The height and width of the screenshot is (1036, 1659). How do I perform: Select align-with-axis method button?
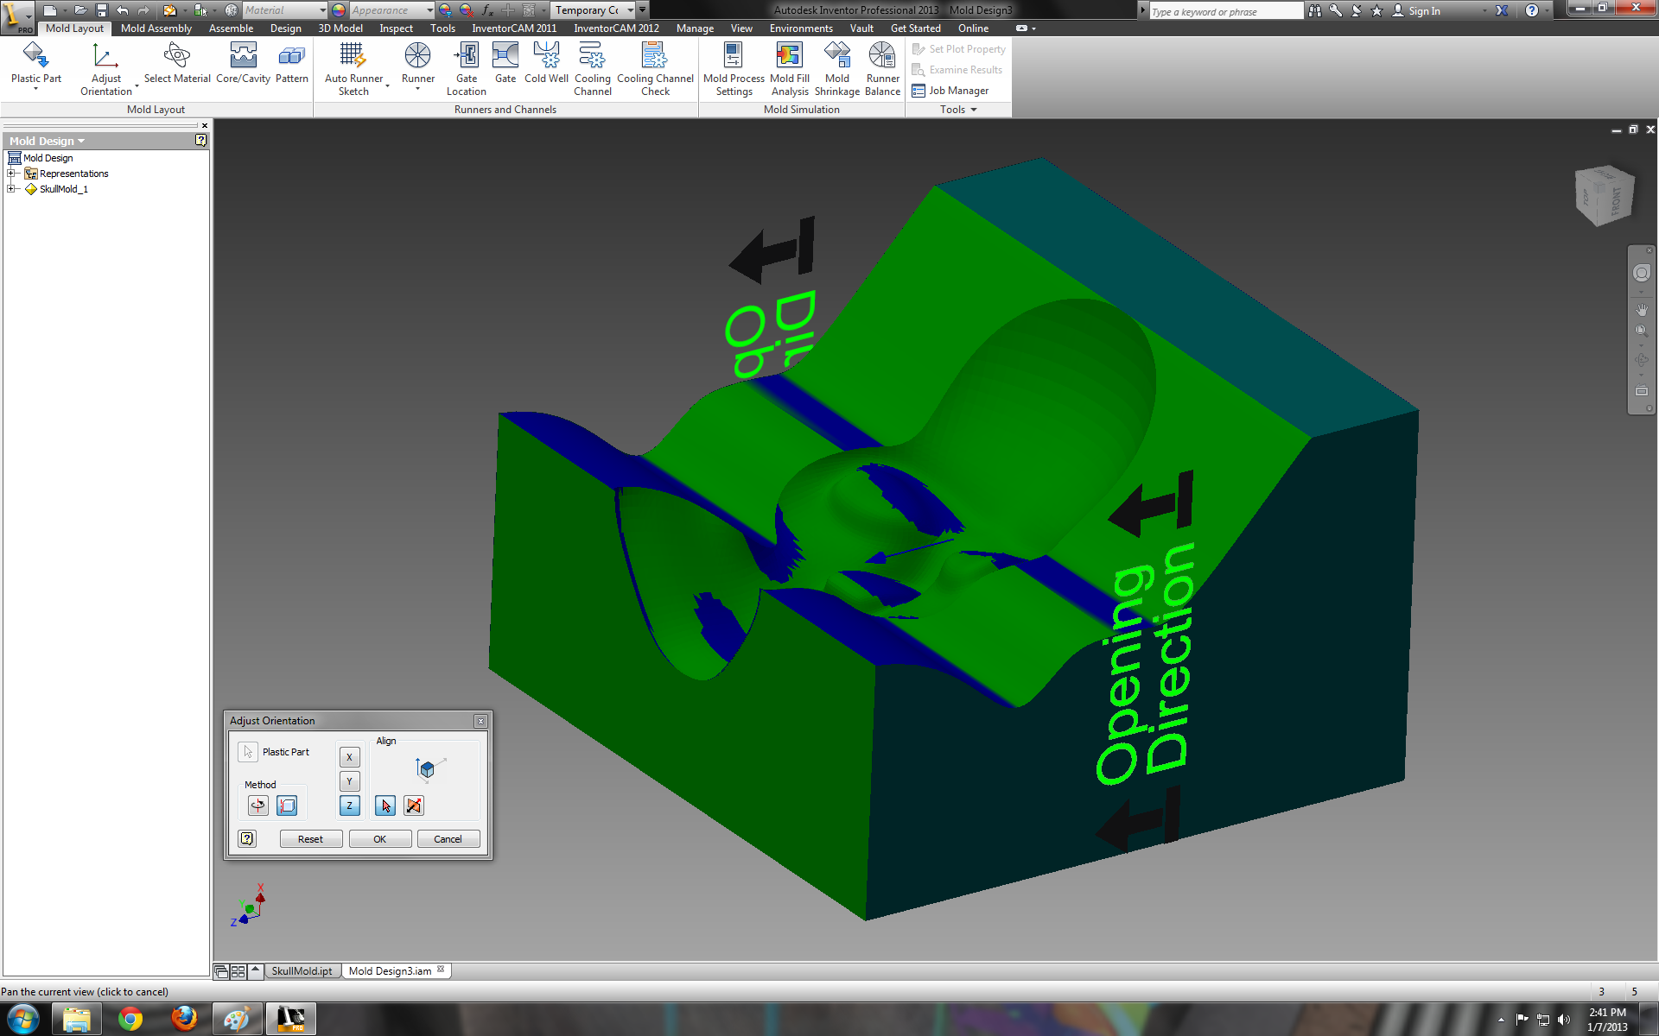click(x=287, y=805)
